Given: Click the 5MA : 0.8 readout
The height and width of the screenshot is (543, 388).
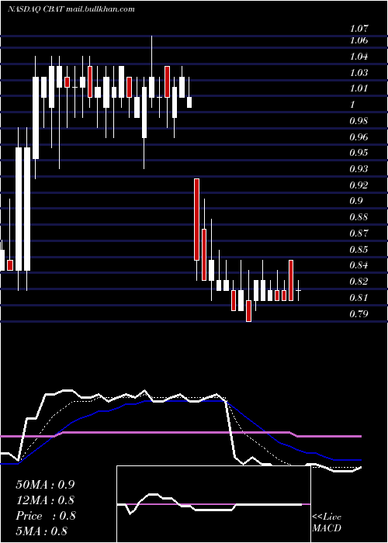Looking at the screenshot, I should coord(42,531).
